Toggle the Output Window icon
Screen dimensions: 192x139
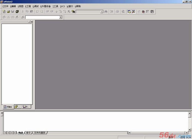(x=133, y=11)
